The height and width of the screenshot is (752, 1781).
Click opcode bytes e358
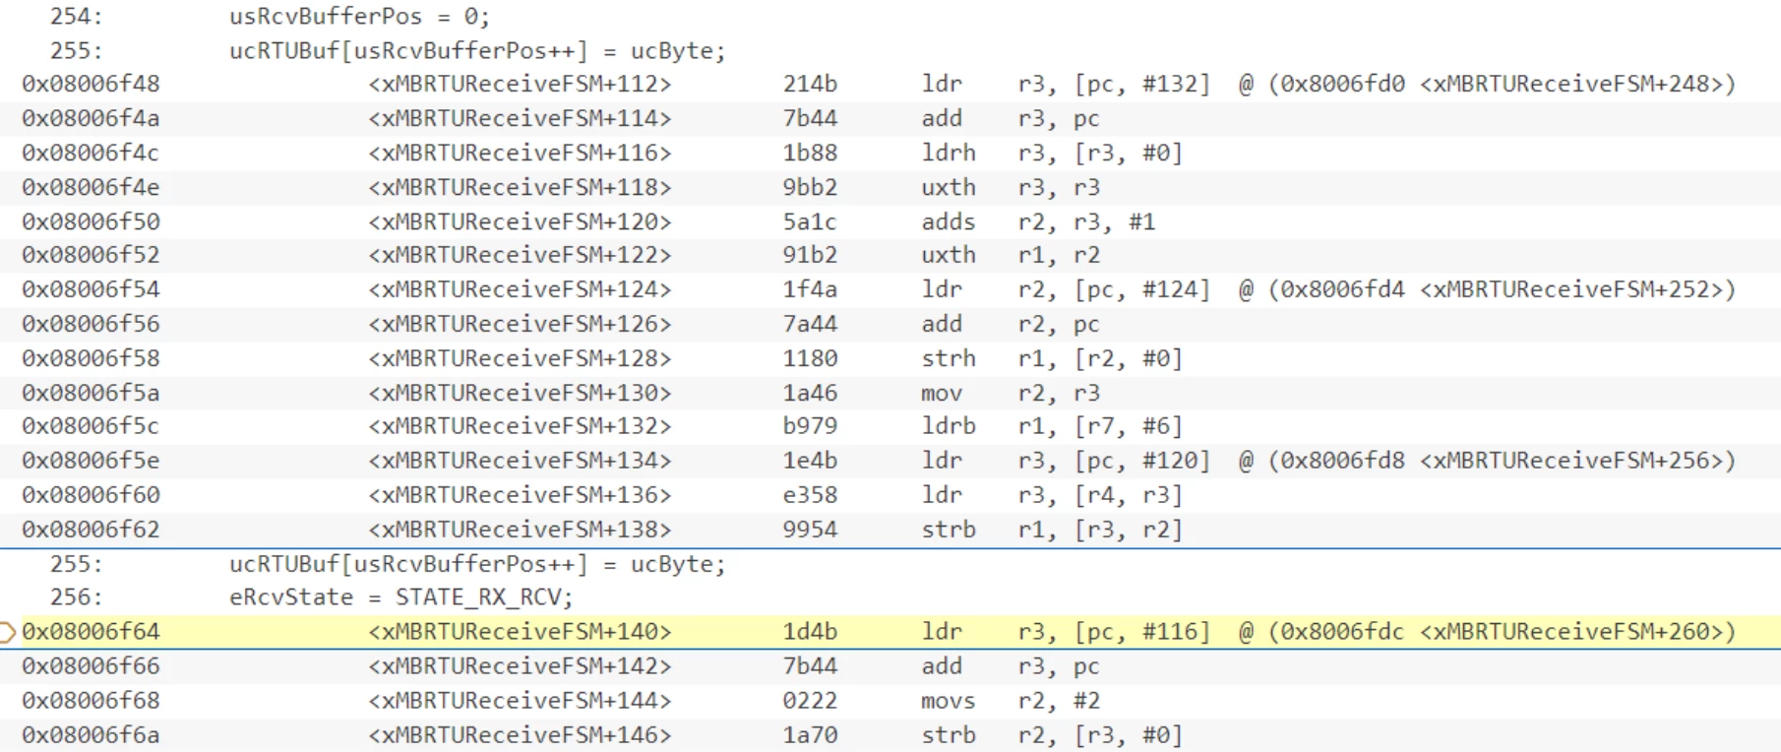pyautogui.click(x=810, y=496)
